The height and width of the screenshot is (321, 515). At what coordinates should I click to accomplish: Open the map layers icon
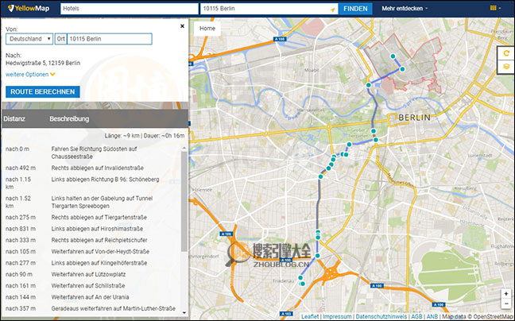pos(506,67)
